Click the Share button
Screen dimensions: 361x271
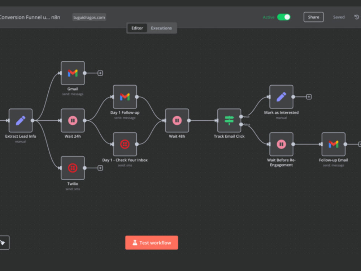(314, 17)
